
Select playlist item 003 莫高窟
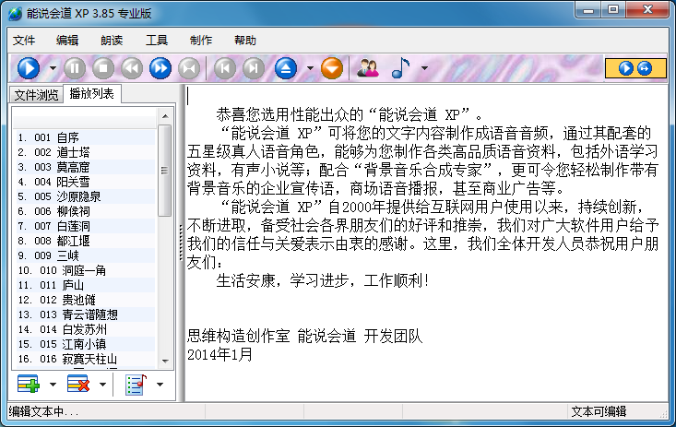[86, 167]
